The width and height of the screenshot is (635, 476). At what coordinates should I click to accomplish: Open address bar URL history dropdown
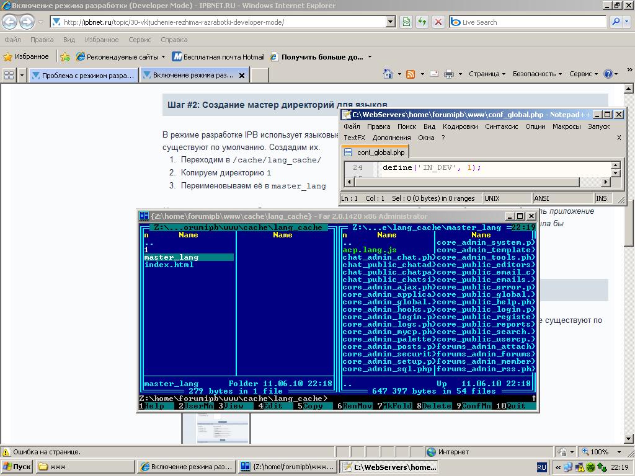point(391,22)
